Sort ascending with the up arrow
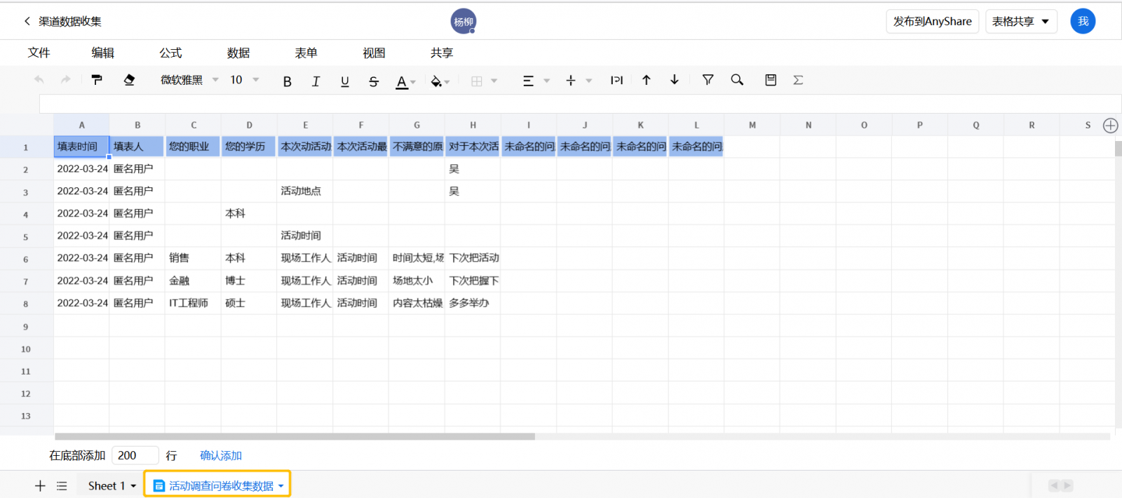The height and width of the screenshot is (498, 1122). tap(647, 80)
